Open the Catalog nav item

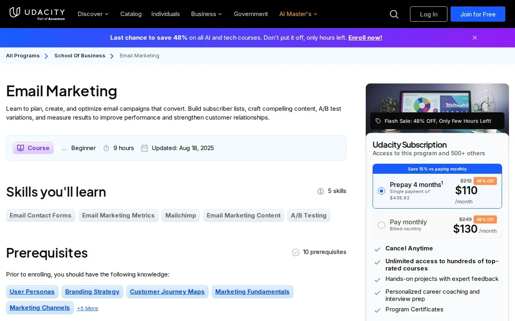click(x=131, y=14)
